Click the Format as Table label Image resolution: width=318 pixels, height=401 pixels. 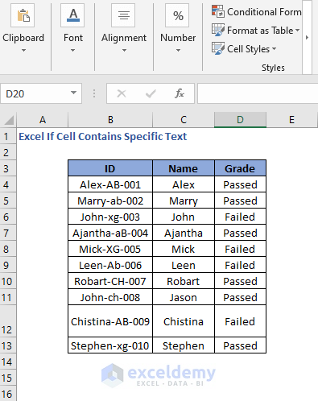coord(260,31)
